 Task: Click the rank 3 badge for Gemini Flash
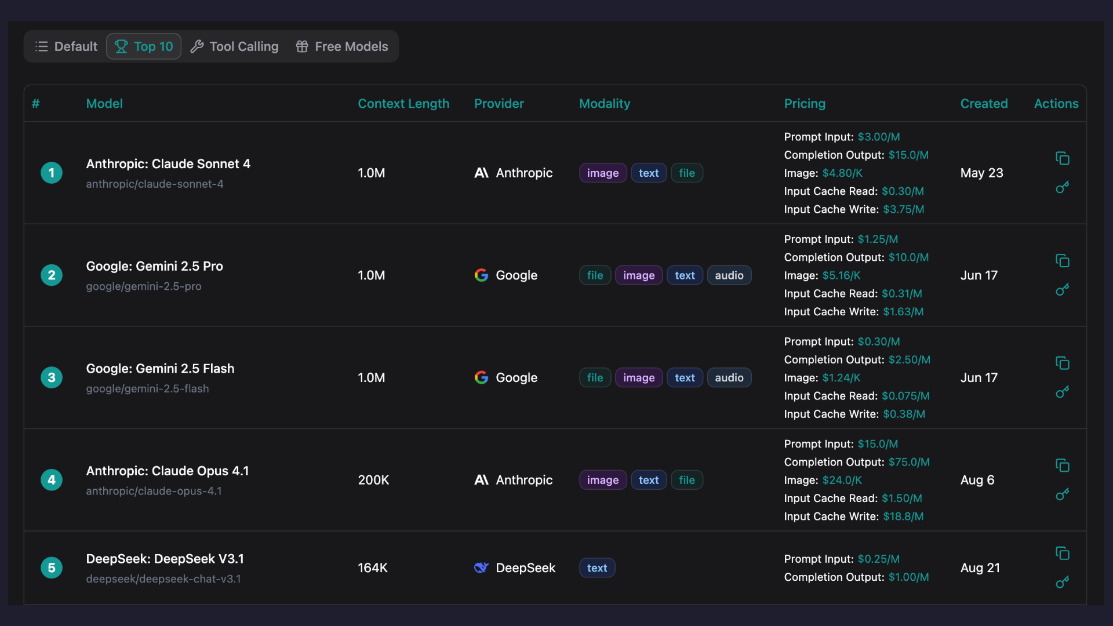(52, 378)
